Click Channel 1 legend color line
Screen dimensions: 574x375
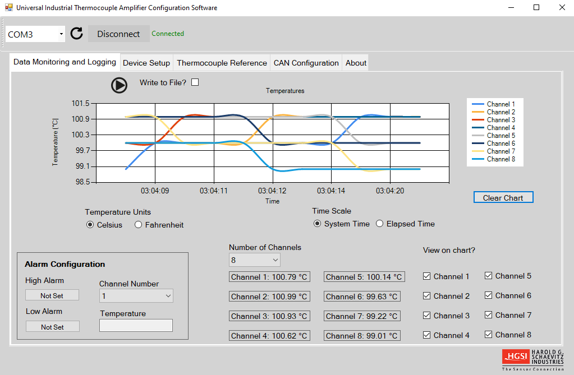point(478,104)
